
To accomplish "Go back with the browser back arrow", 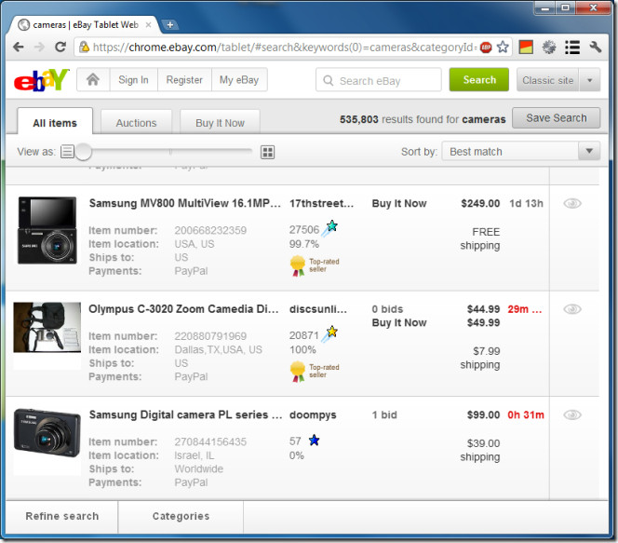I will (x=19, y=48).
